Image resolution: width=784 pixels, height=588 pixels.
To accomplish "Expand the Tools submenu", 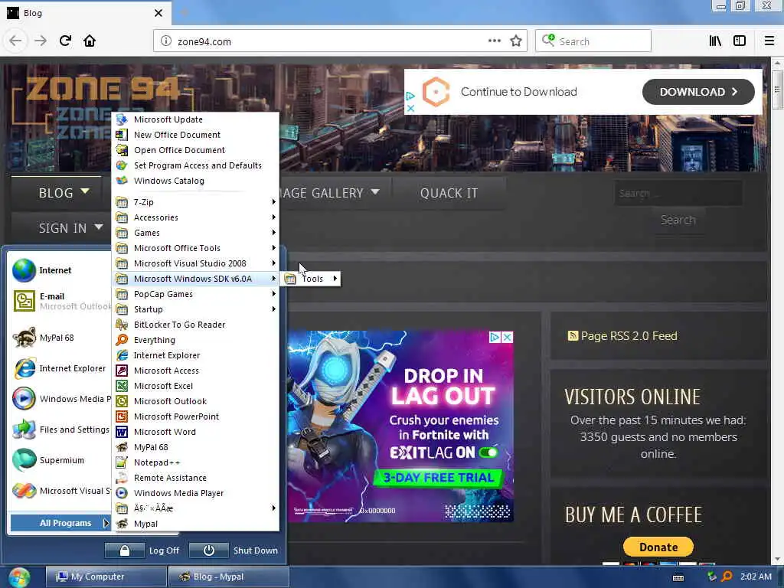I will [x=312, y=279].
